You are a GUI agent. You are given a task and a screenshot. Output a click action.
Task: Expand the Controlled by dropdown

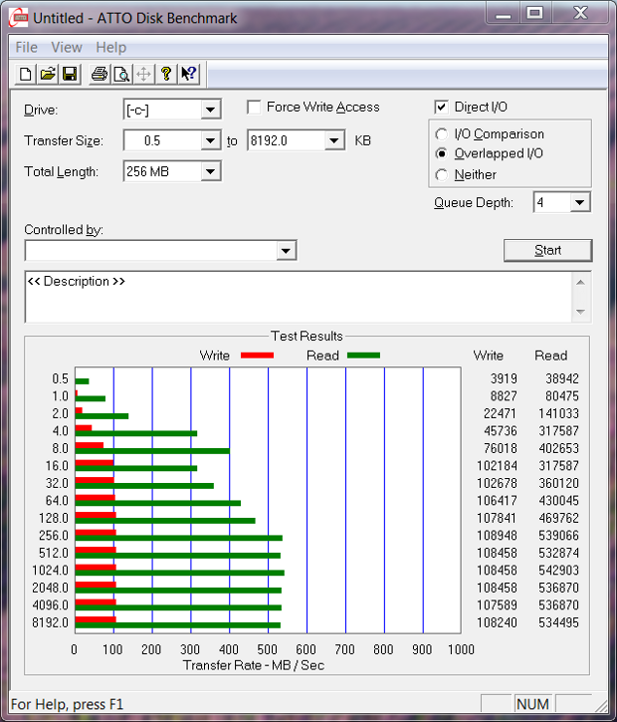click(287, 251)
